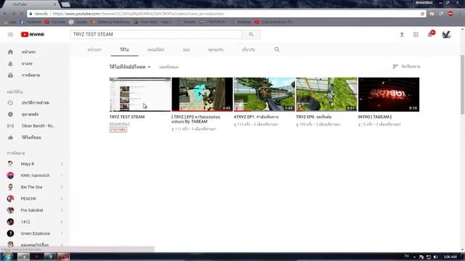465x261 pixels.
Task: Open video title INTRO [TABEAM]
Action: (375, 117)
